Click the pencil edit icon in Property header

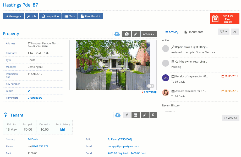tap(135, 34)
